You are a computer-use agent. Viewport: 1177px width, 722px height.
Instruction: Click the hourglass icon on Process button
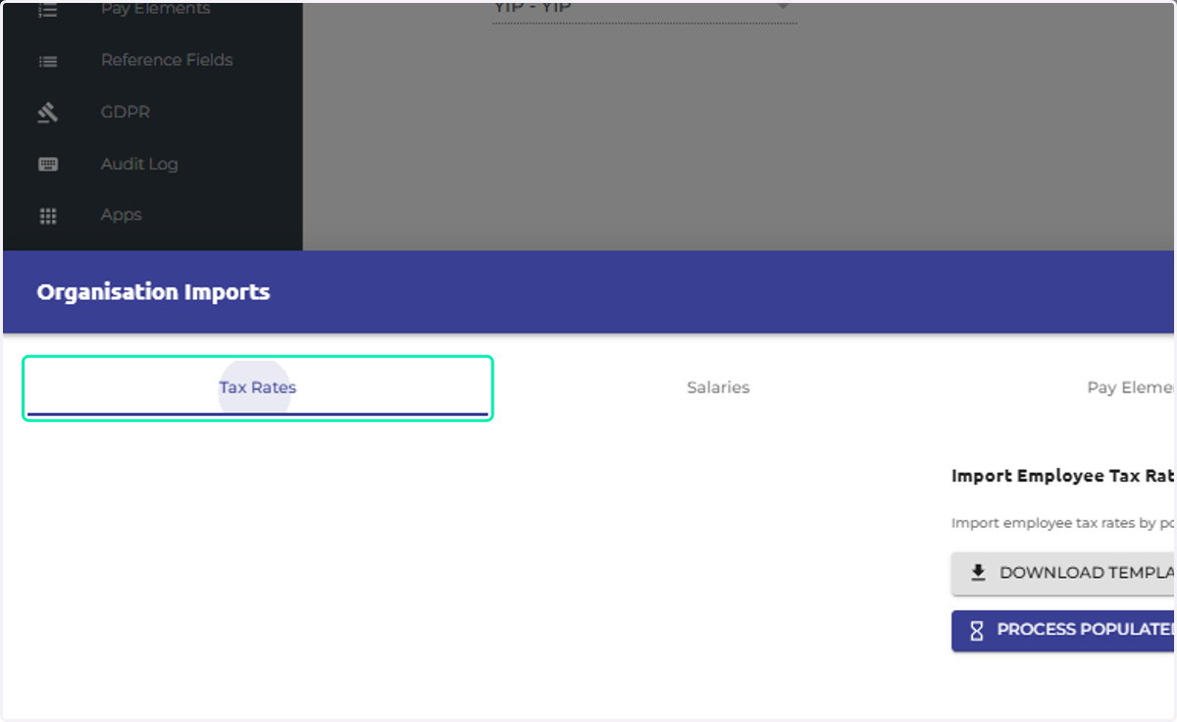click(976, 631)
